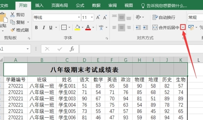The image size is (203, 120).
Task: Open the number format box (常规)
Action: (195, 17)
